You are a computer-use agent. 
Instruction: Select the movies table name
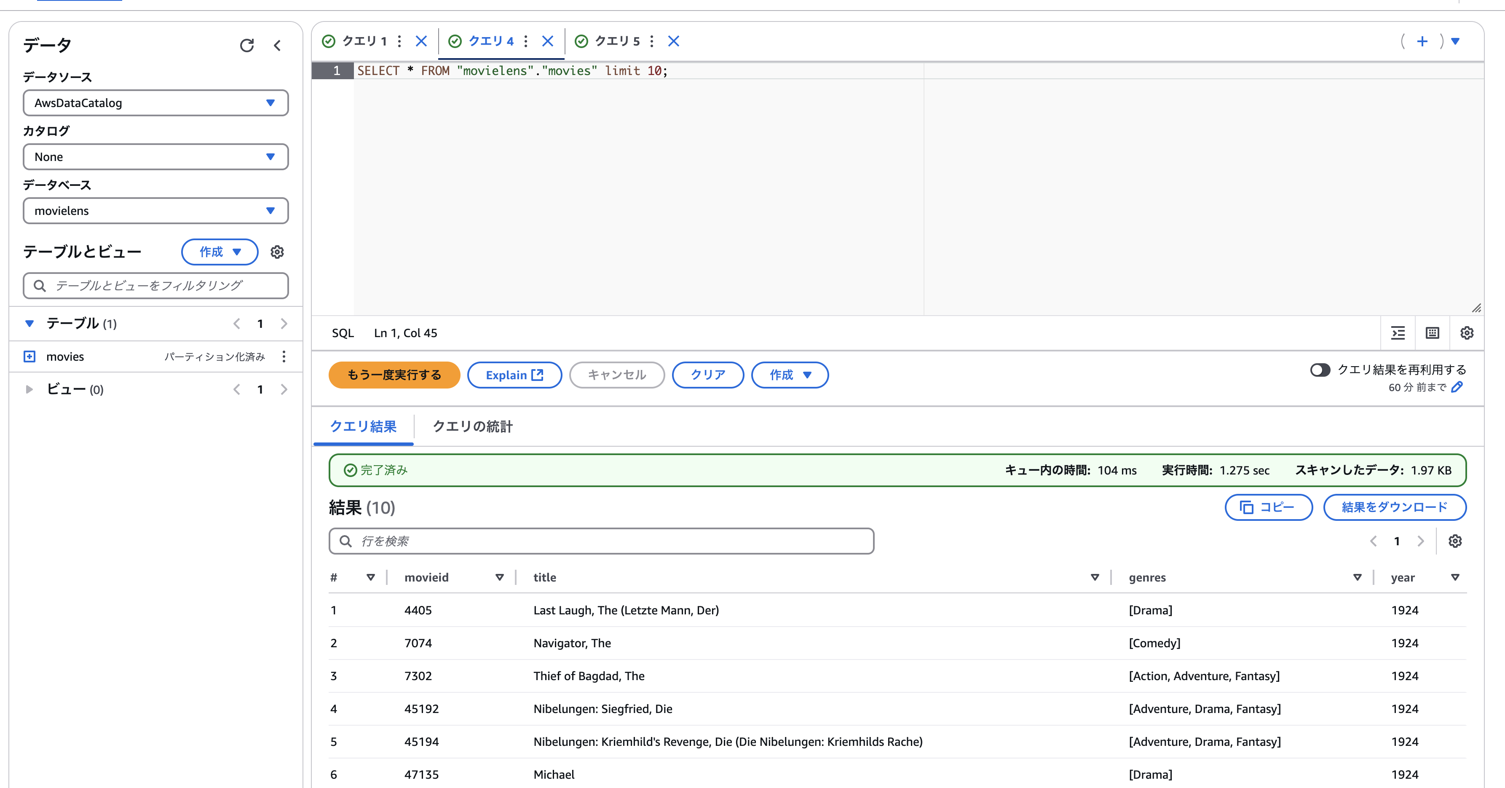point(65,356)
